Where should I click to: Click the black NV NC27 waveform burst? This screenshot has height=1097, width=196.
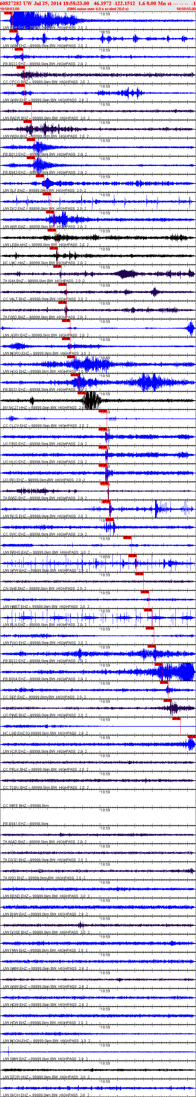pyautogui.click(x=93, y=400)
